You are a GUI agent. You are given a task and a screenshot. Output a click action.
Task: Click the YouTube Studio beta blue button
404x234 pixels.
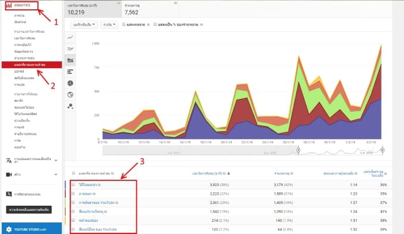click(x=30, y=228)
